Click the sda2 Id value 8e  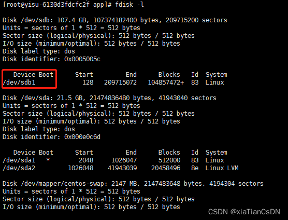pyautogui.click(x=195, y=168)
